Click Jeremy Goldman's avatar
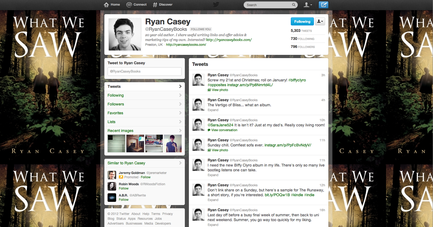The image size is (433, 227). coord(112,175)
